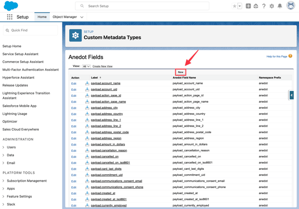
Task: Click the download icon for payload.card_last_digits
Action: tap(87, 169)
